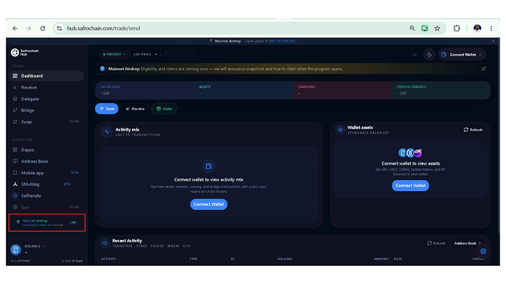Open the airdrop banner external link icon
The image size is (506, 284).
pos(483,69)
